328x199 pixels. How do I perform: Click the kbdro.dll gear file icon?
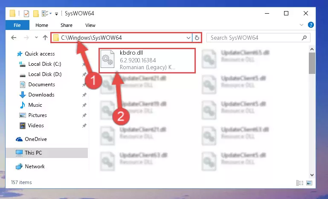[x=107, y=59]
